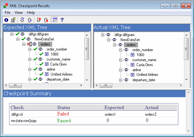Click Expected tree vertical scrollbar down arrow
The height and width of the screenshot is (137, 194).
coord(87,80)
